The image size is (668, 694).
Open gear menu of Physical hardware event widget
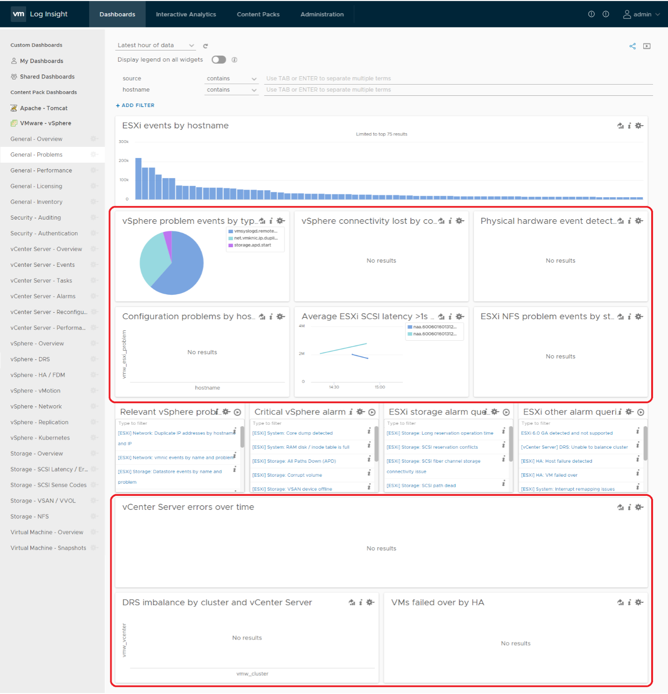coord(639,221)
